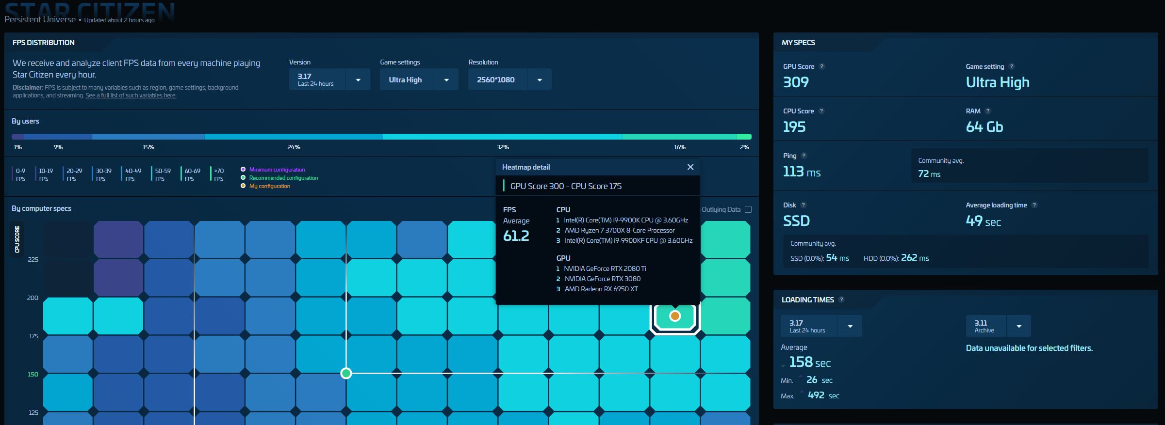
Task: Show the Ping help tooltip icon
Action: pos(804,156)
